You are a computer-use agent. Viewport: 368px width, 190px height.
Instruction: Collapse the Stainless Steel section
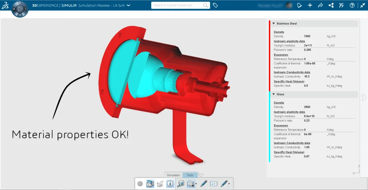pos(274,24)
